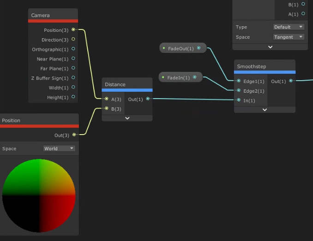Click the A(1) output port top right

click(x=303, y=13)
